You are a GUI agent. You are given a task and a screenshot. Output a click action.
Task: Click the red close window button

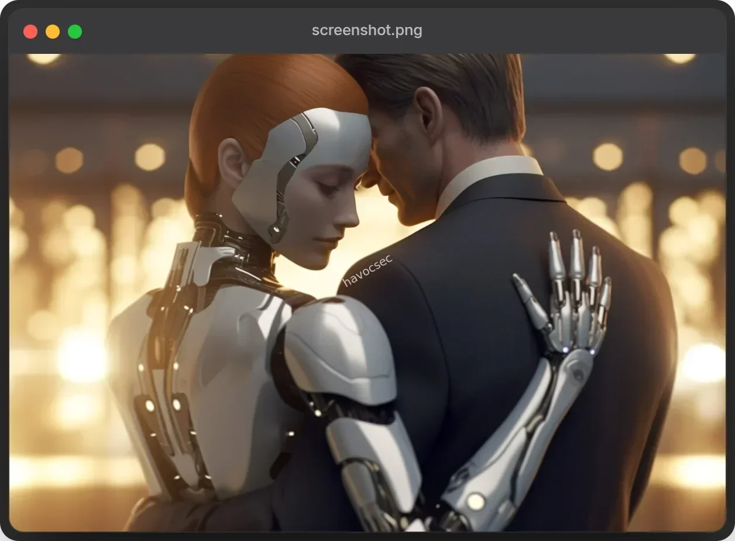tap(29, 30)
